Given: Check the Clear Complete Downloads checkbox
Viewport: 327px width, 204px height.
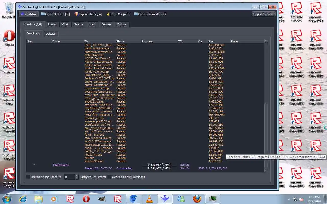Looking at the screenshot, I should (109, 177).
